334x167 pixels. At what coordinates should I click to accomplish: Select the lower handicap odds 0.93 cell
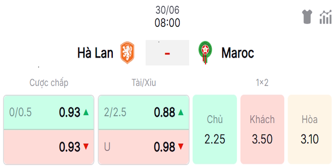point(49,147)
